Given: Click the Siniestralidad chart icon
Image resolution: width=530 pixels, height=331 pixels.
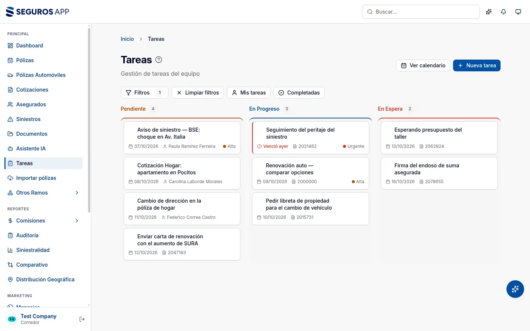Looking at the screenshot, I should coord(10,250).
